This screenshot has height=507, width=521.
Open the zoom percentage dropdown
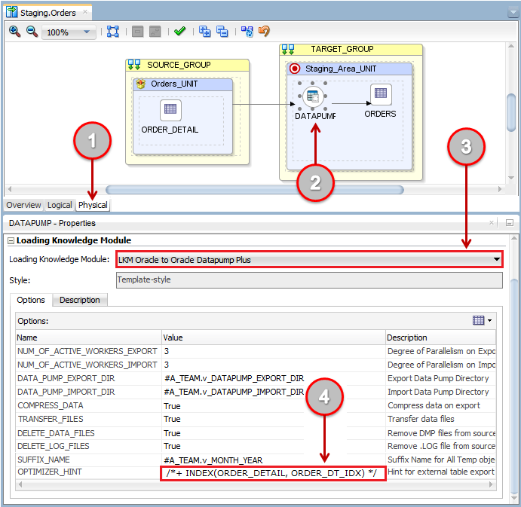(x=87, y=32)
